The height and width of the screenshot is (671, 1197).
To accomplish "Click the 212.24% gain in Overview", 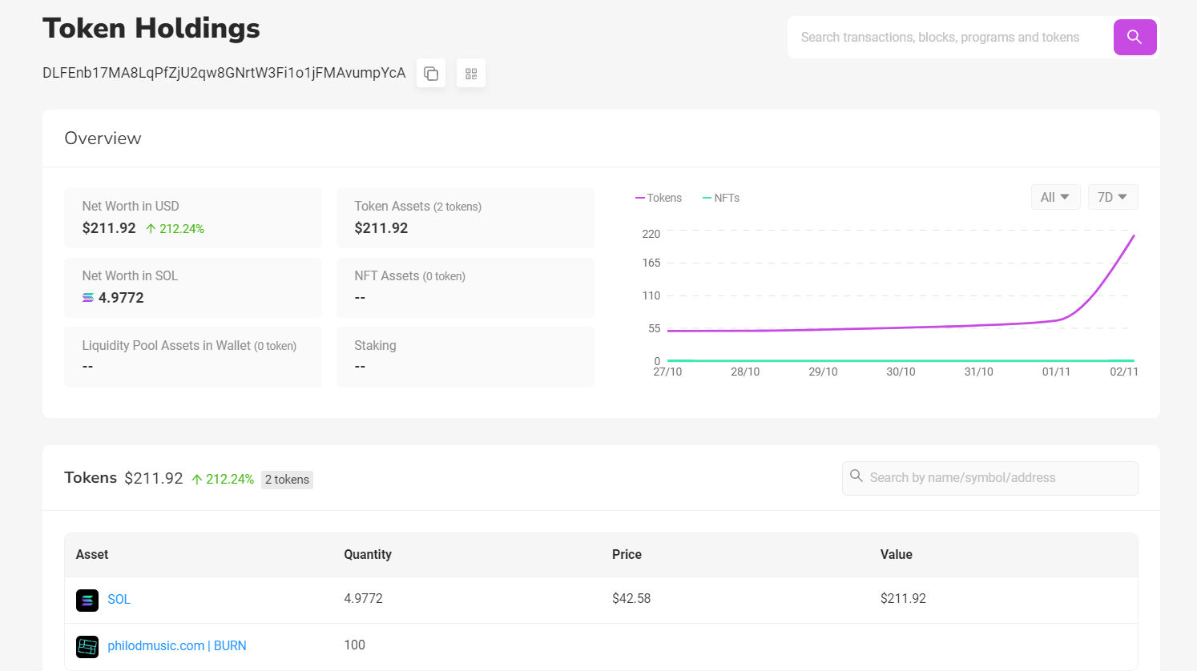I will click(175, 229).
